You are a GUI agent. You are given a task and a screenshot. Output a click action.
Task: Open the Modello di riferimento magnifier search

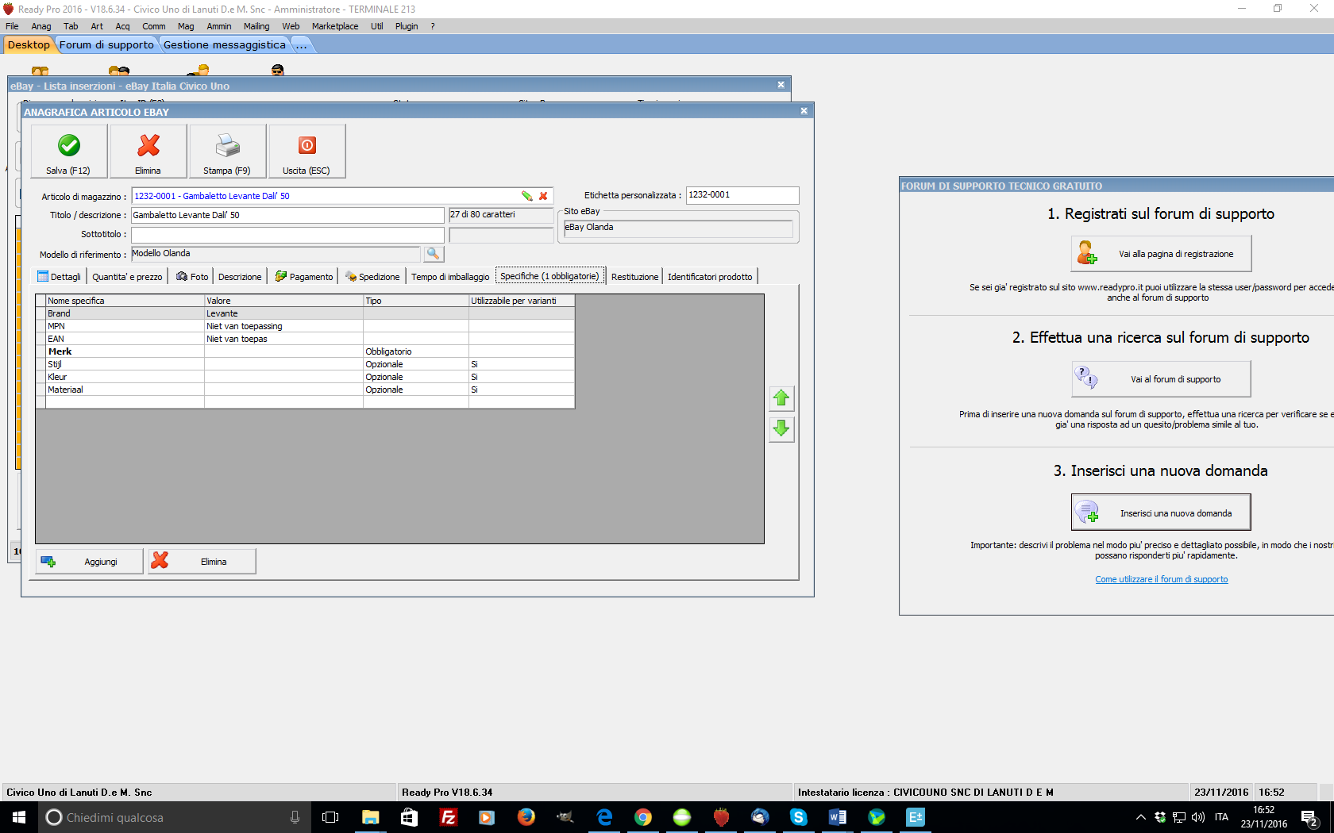tap(434, 254)
